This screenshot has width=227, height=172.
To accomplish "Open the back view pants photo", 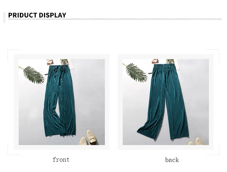I will click(166, 102).
